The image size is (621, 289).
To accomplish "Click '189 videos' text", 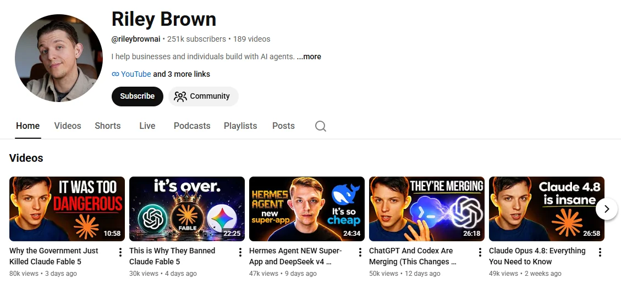I will pyautogui.click(x=251, y=39).
